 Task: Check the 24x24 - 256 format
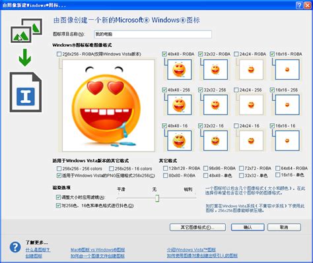coord(236,90)
